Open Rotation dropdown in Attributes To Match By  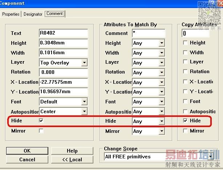coord(149,72)
